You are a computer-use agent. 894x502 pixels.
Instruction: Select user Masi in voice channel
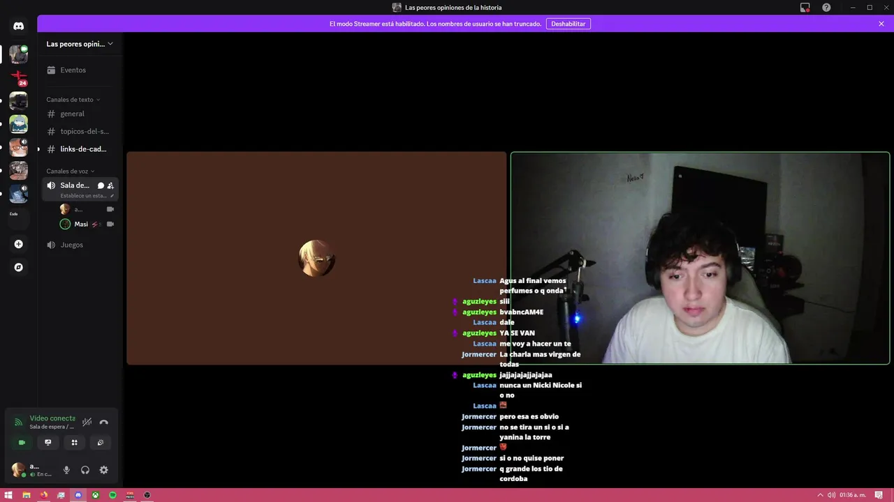(81, 225)
